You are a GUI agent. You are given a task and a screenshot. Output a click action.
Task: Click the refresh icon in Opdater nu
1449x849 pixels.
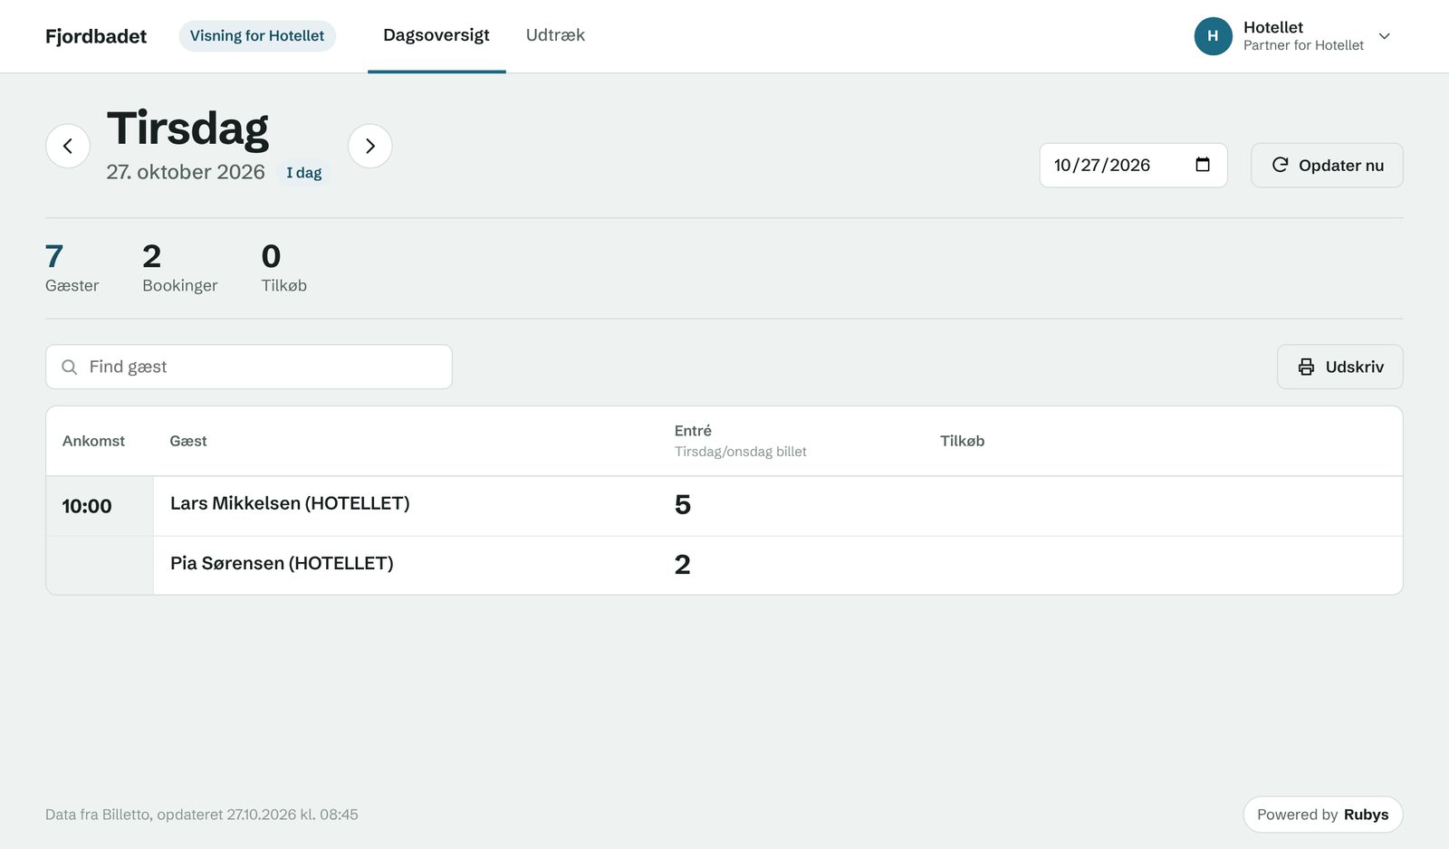1280,165
